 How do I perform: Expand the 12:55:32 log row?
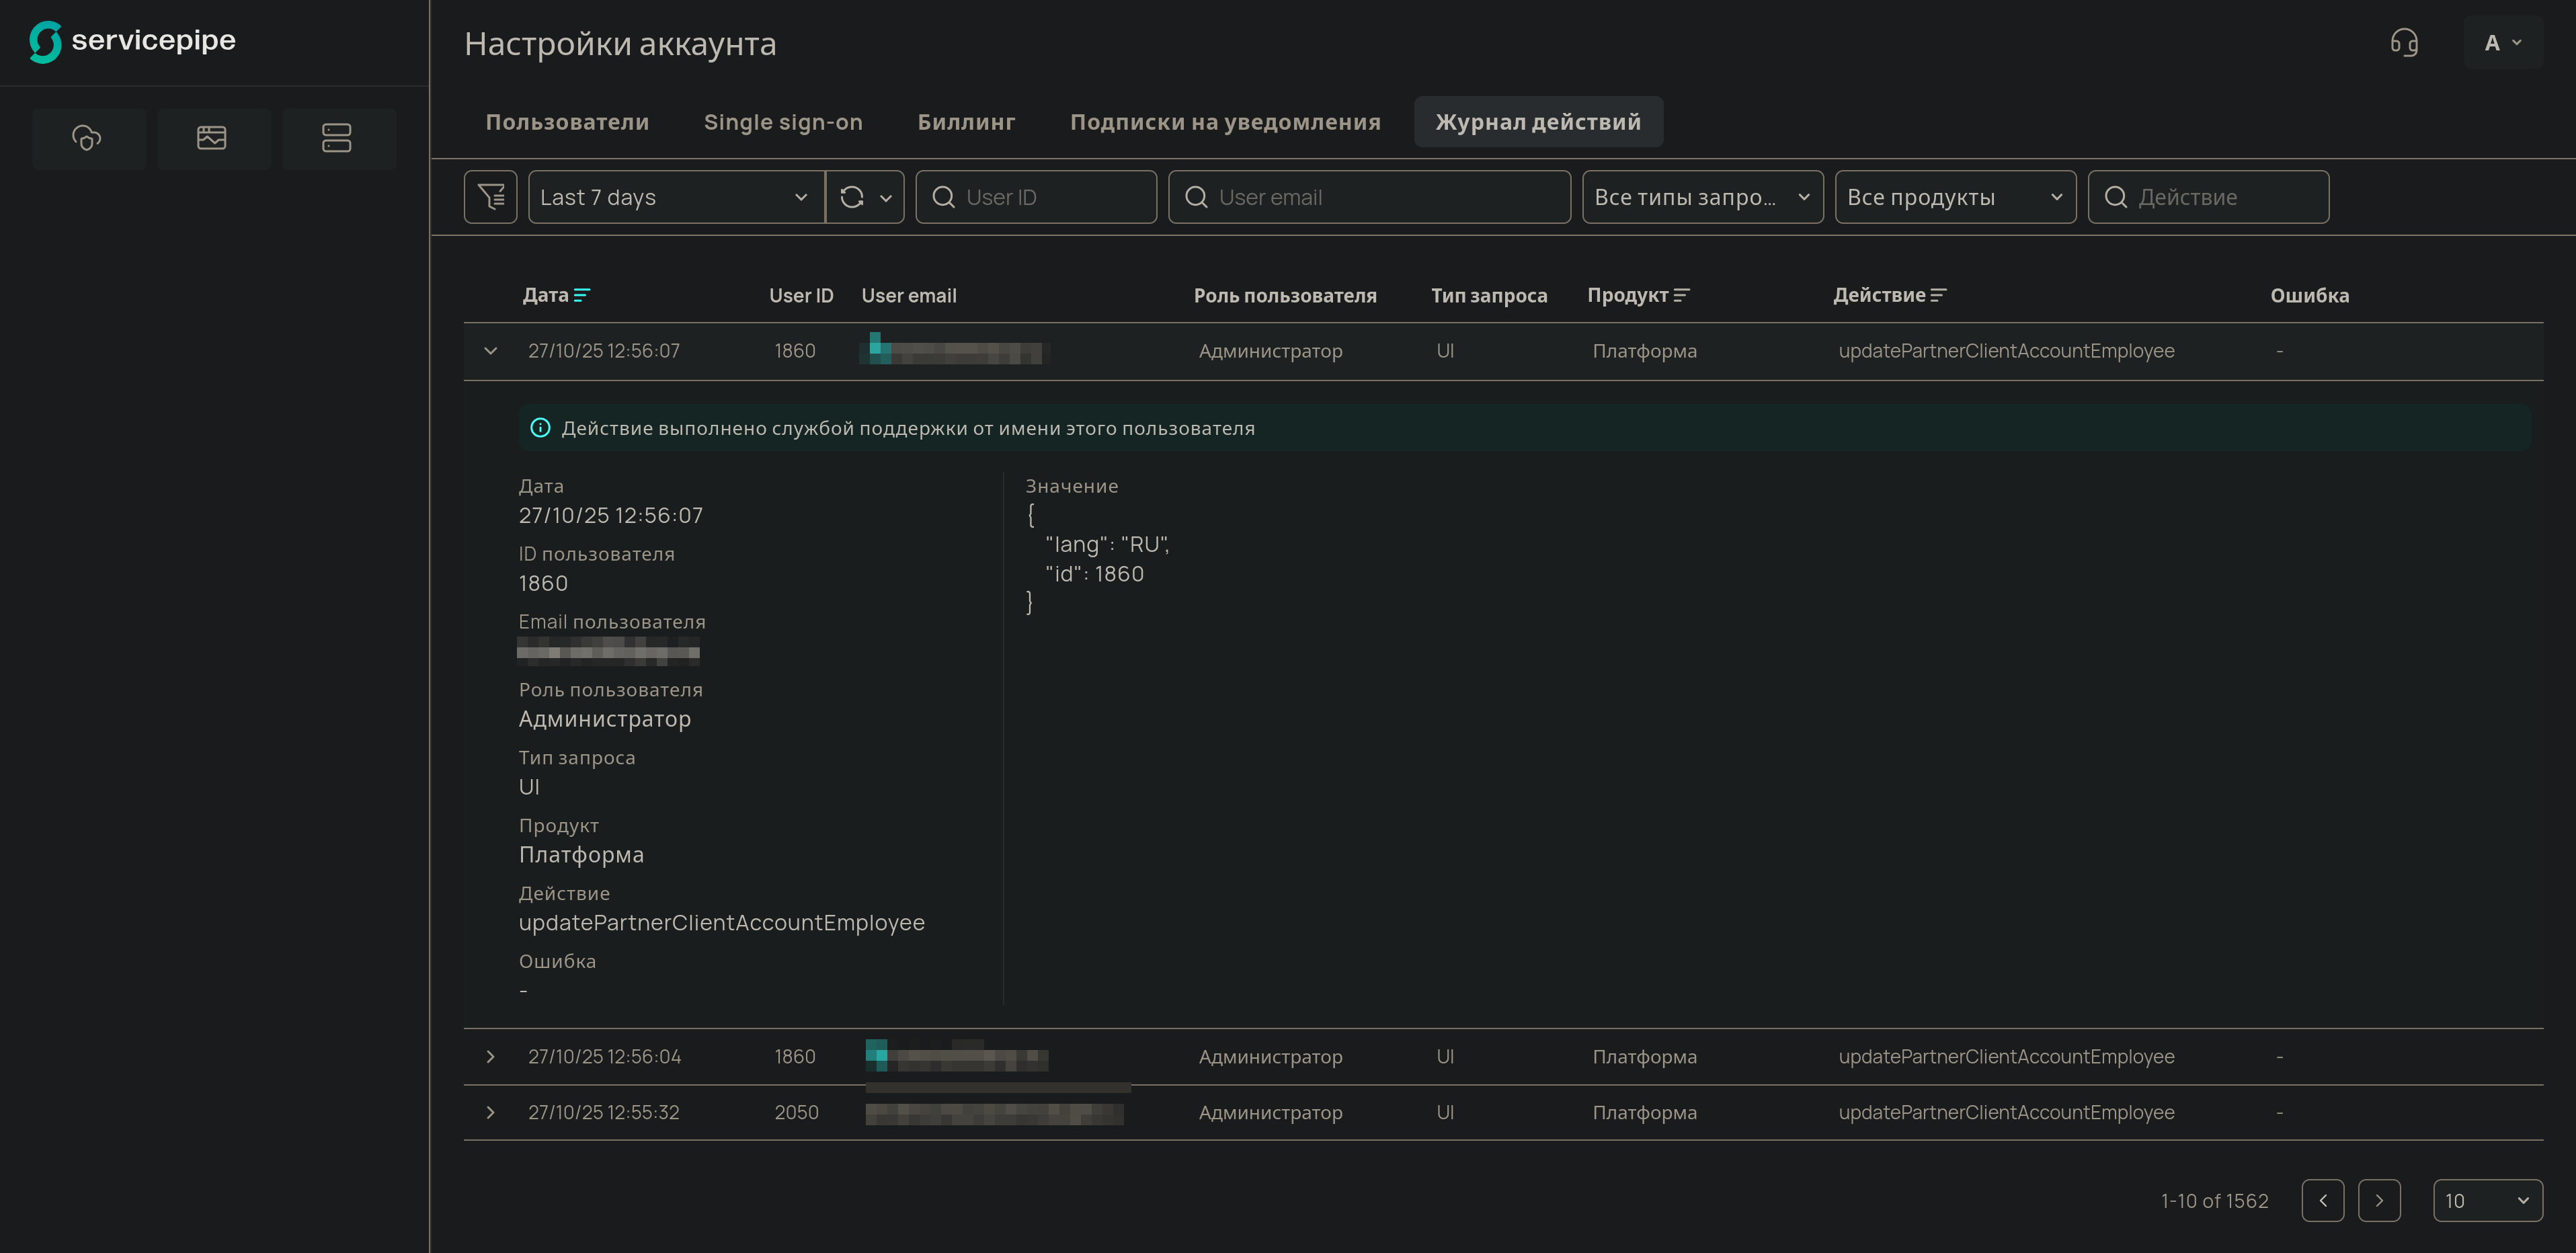pos(490,1112)
